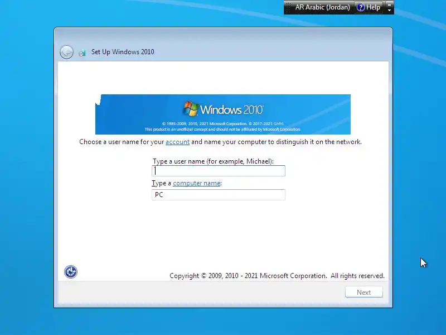Click 'Type a user name' label
Image resolution: width=446 pixels, height=335 pixels.
213,161
